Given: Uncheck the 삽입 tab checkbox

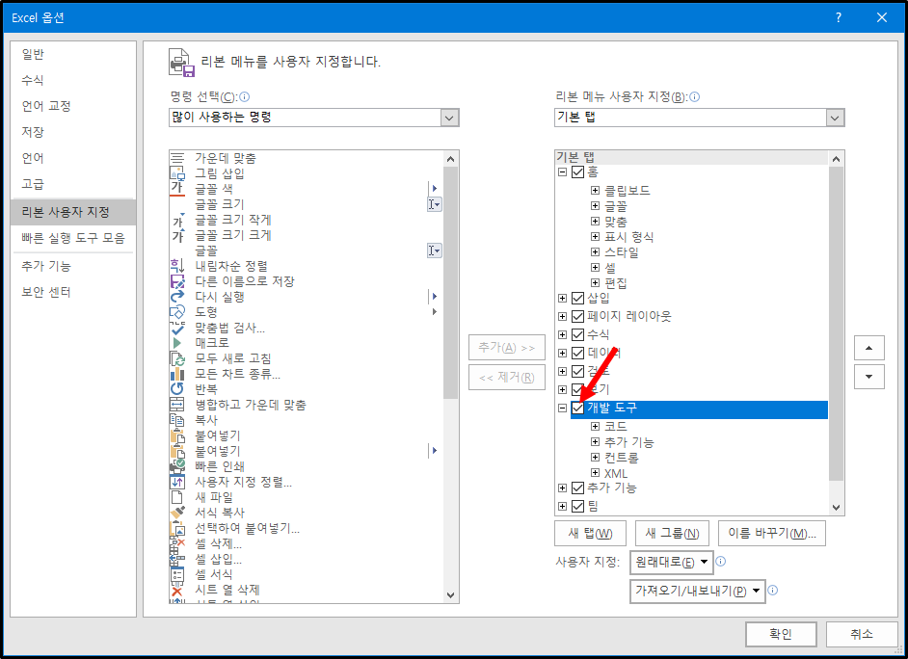Looking at the screenshot, I should point(577,298).
